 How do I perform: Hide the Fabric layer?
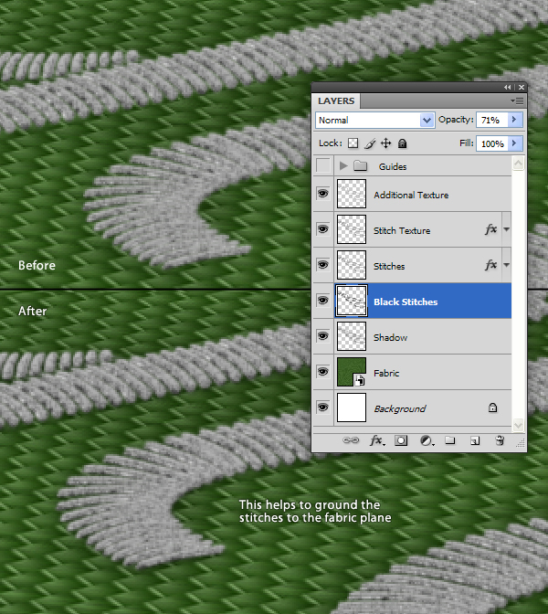323,372
